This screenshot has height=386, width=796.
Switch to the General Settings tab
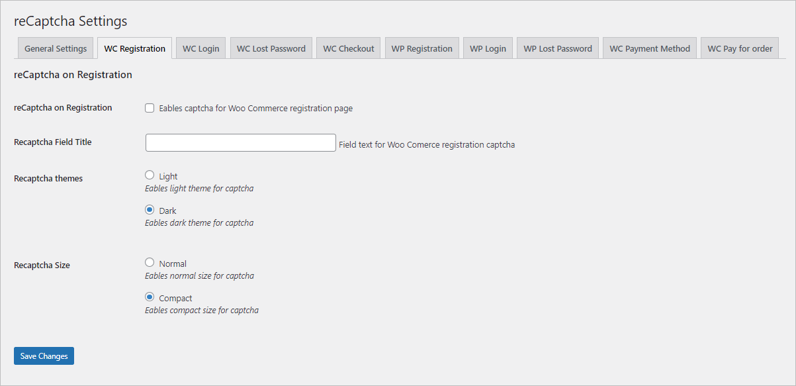point(55,48)
